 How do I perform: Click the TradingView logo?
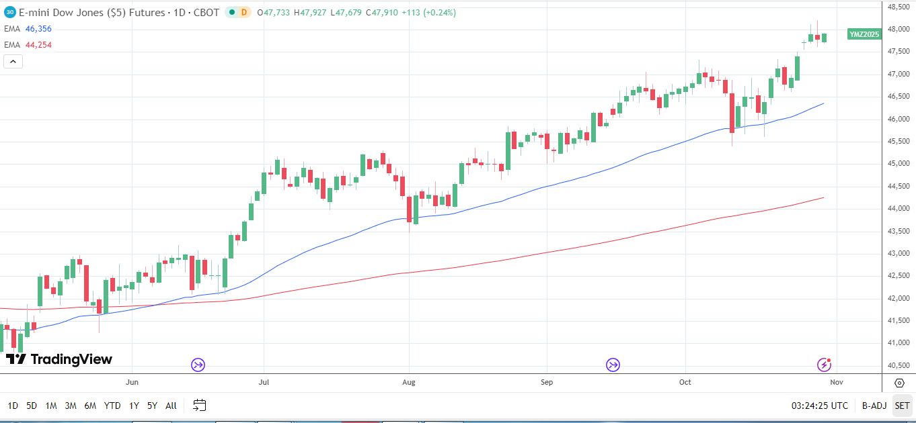(57, 359)
